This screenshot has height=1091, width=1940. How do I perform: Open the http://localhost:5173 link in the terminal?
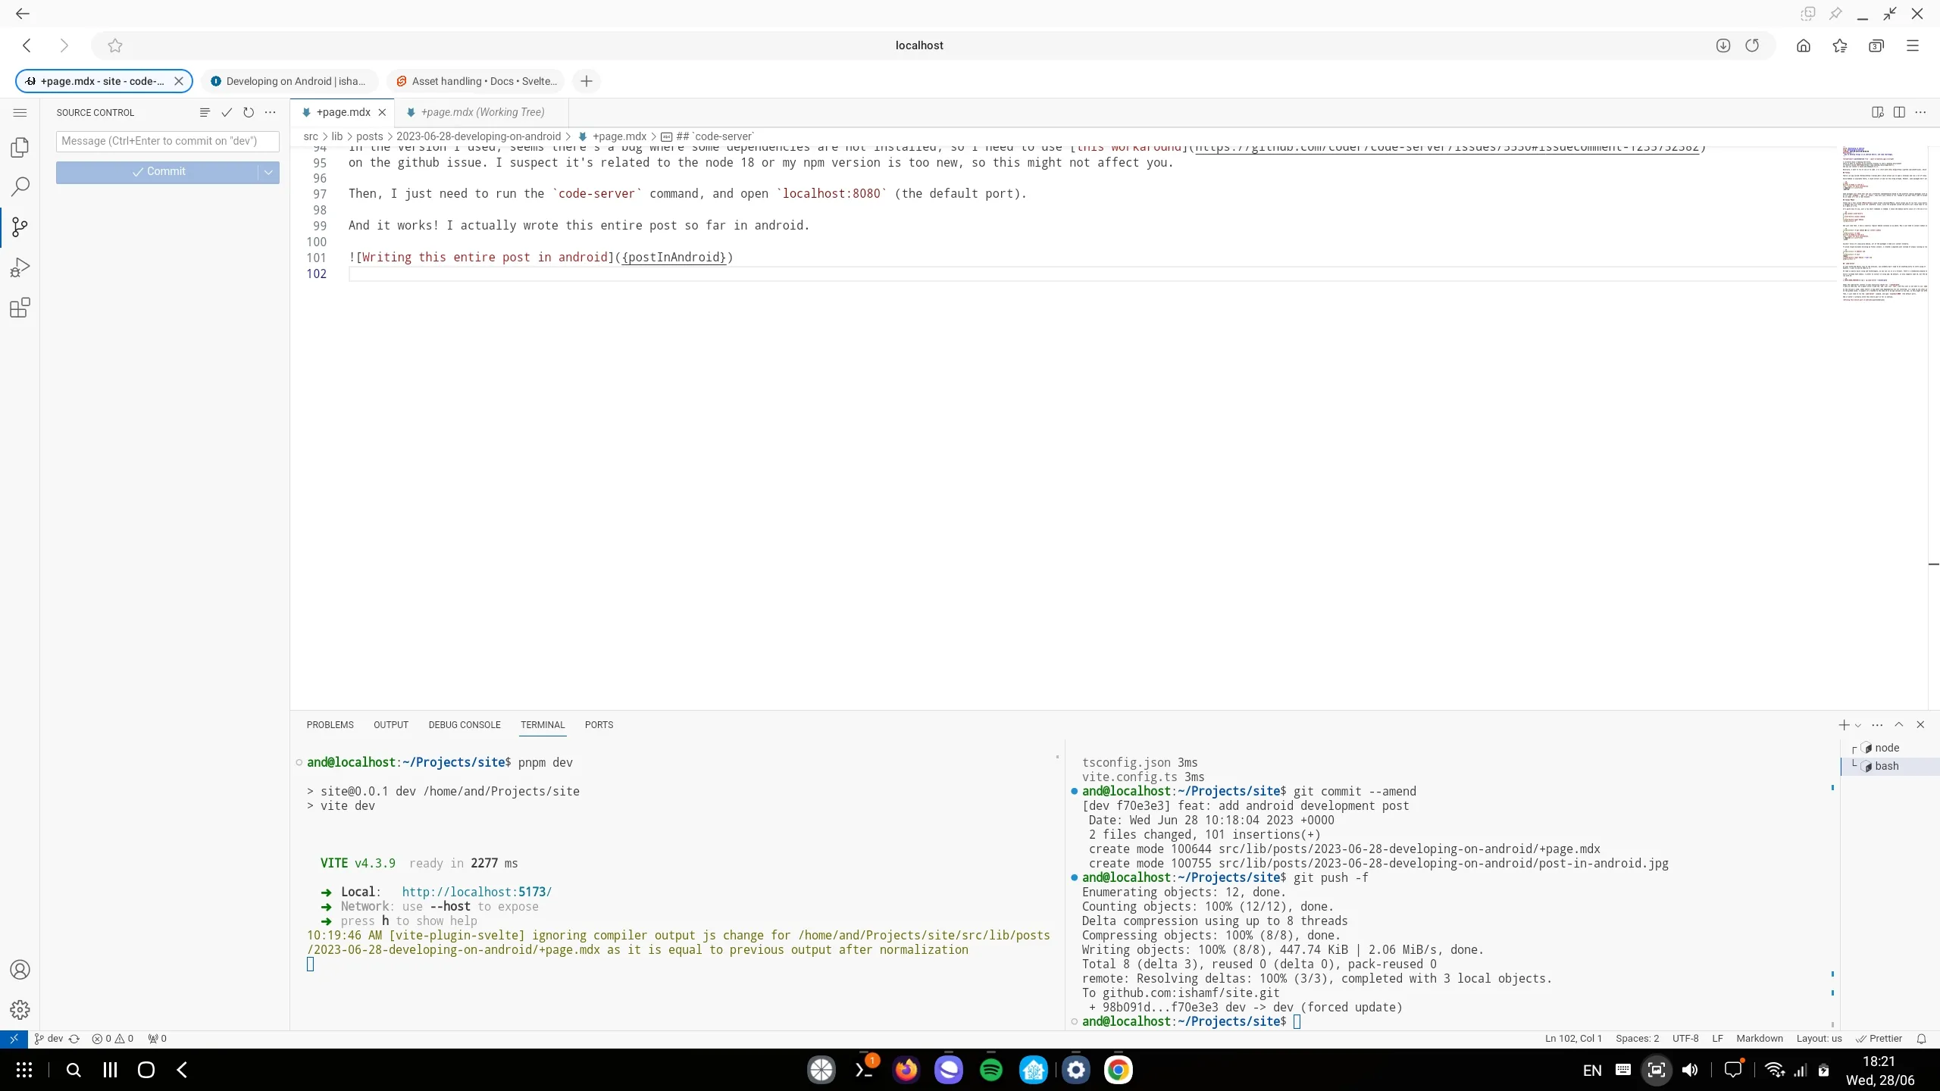476,891
